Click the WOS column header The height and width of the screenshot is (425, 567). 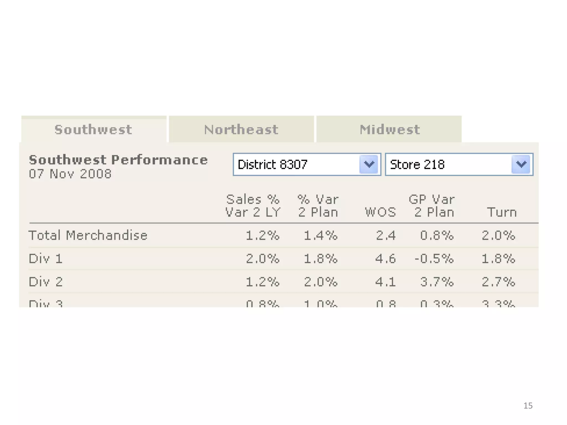tap(380, 212)
